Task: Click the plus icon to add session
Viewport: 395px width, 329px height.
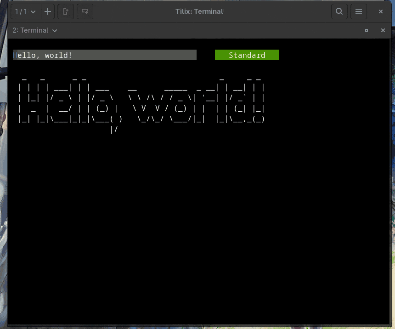Action: point(48,11)
